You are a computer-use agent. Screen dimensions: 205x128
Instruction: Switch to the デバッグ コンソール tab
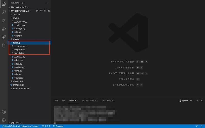pos(90,101)
